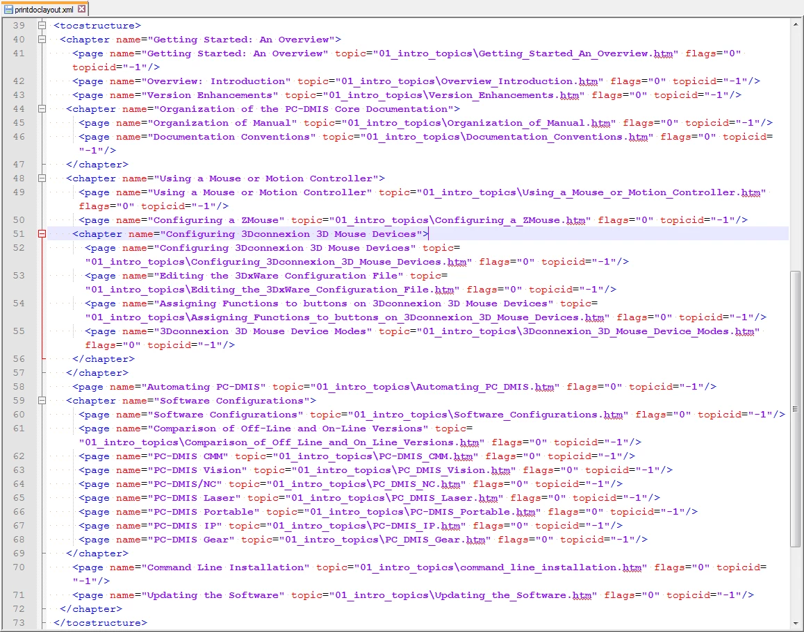The height and width of the screenshot is (632, 804).
Task: Click the </chapter> tag on line 56
Action: pos(103,359)
